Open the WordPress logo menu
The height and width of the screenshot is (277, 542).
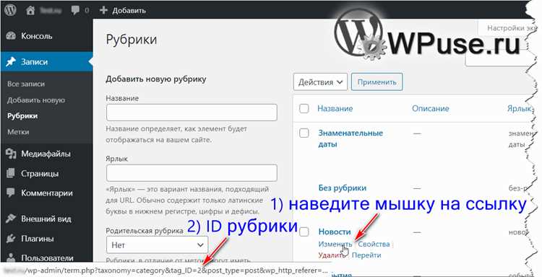pos(10,9)
